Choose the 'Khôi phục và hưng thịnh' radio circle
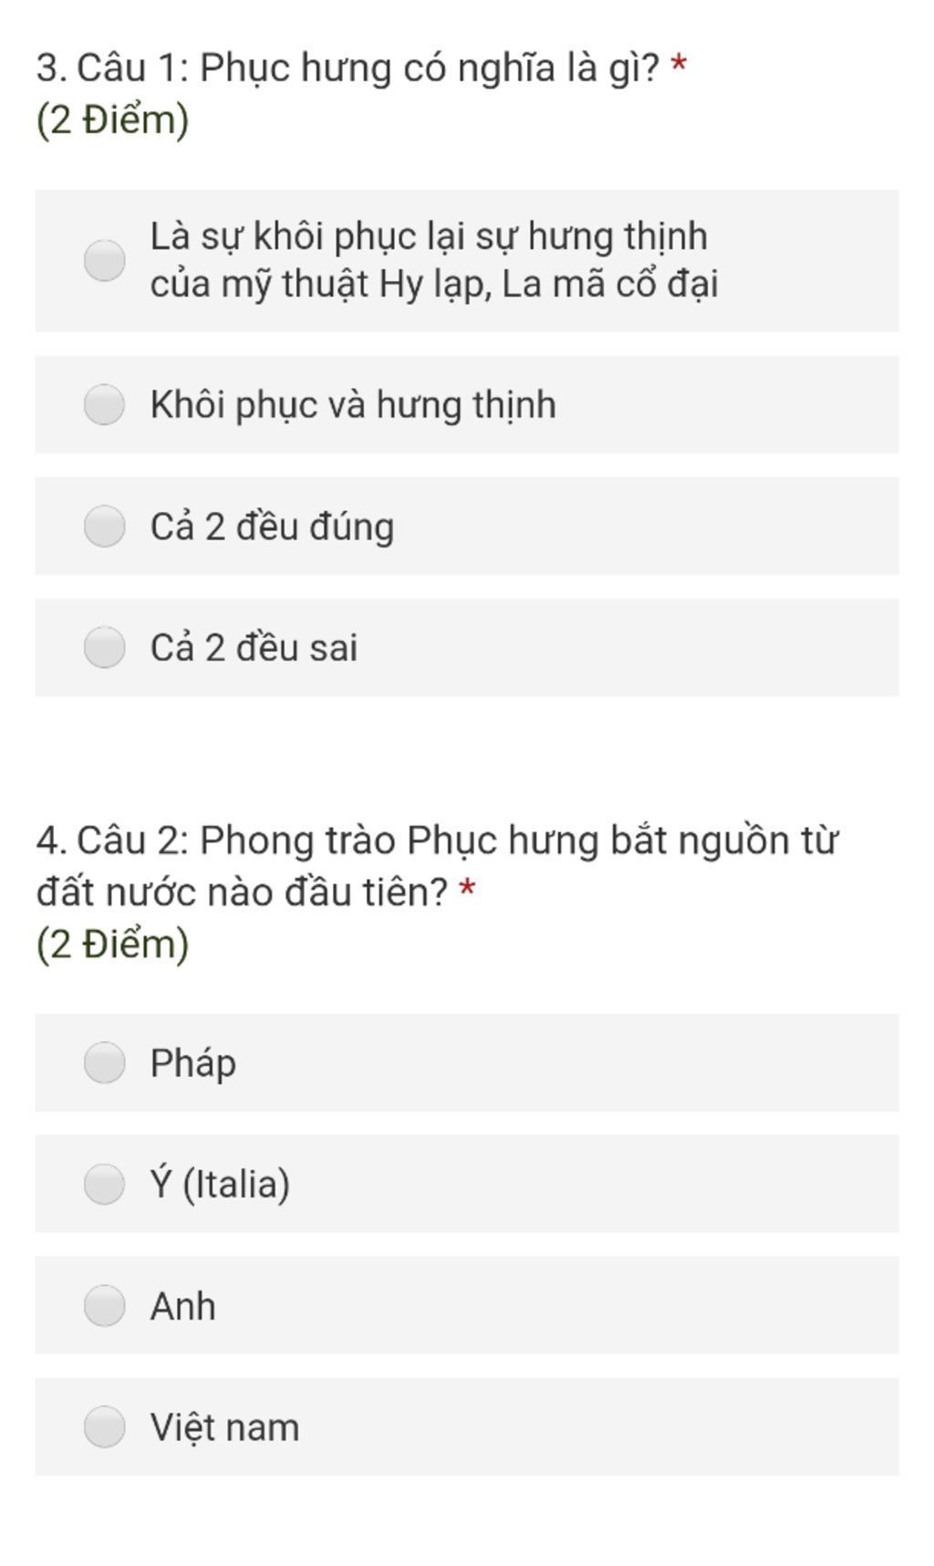This screenshot has height=1566, width=934. pyautogui.click(x=105, y=404)
